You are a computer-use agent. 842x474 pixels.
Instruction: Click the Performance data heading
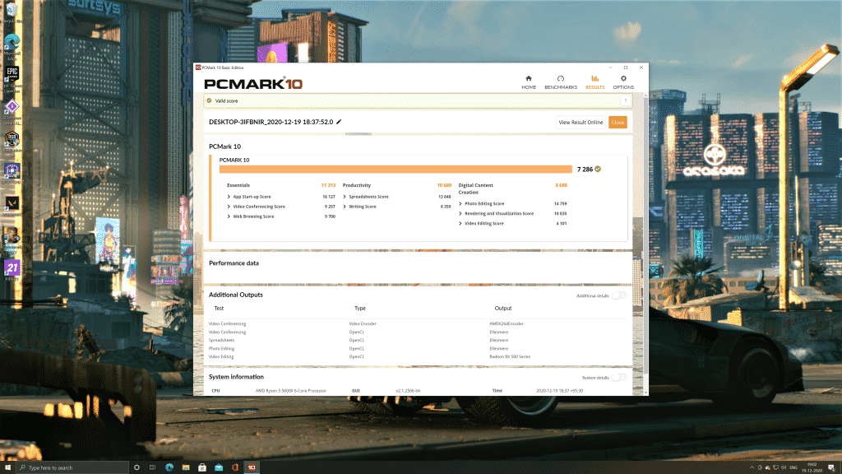234,263
